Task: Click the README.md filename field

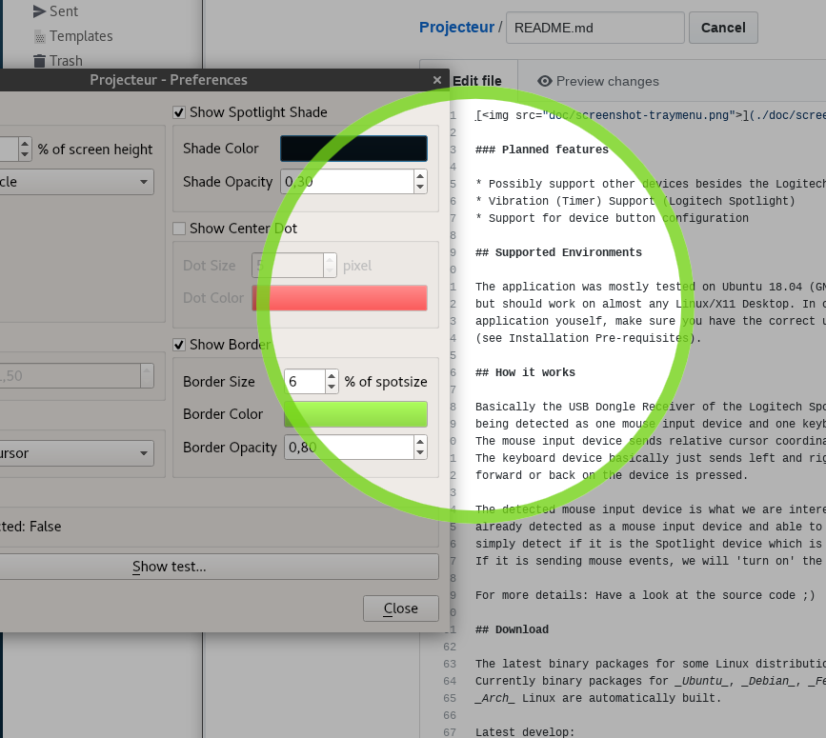Action: [594, 28]
